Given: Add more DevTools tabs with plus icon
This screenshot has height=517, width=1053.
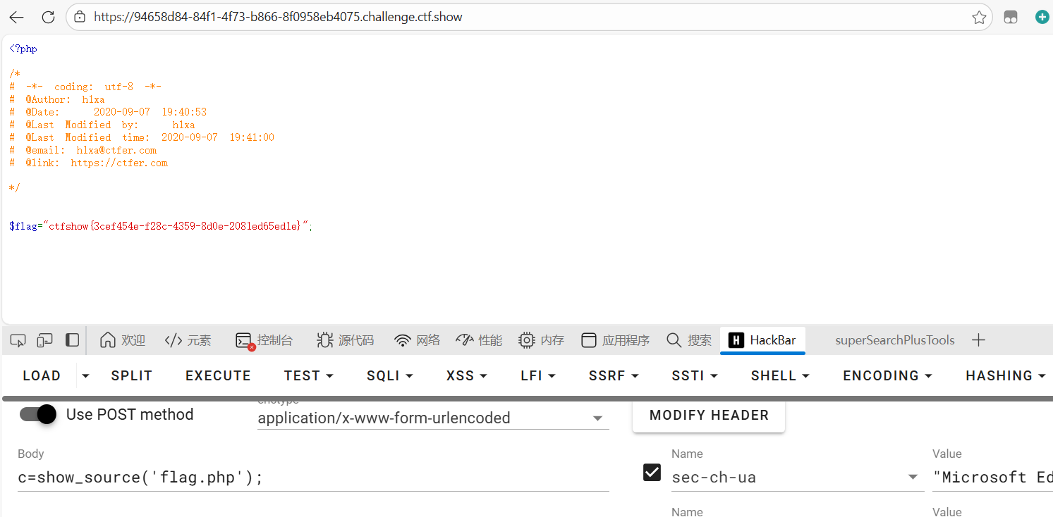Looking at the screenshot, I should 978,340.
